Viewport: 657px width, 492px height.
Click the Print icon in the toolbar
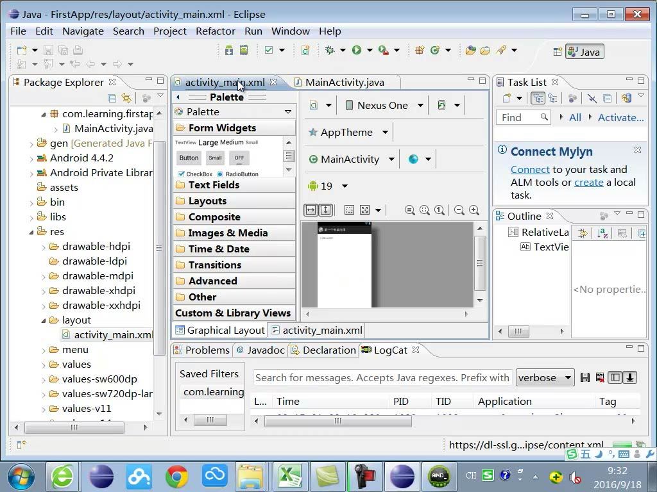(78, 50)
